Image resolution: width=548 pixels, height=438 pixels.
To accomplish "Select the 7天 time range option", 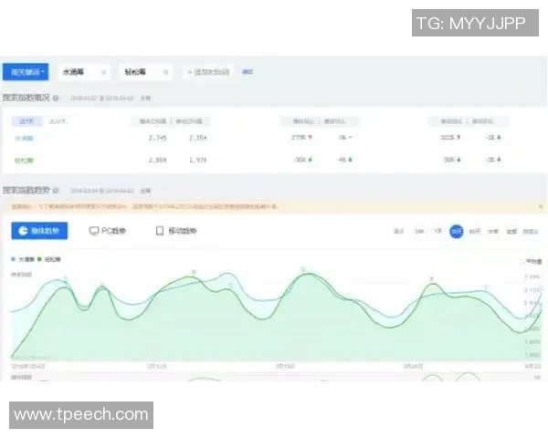I will click(437, 231).
